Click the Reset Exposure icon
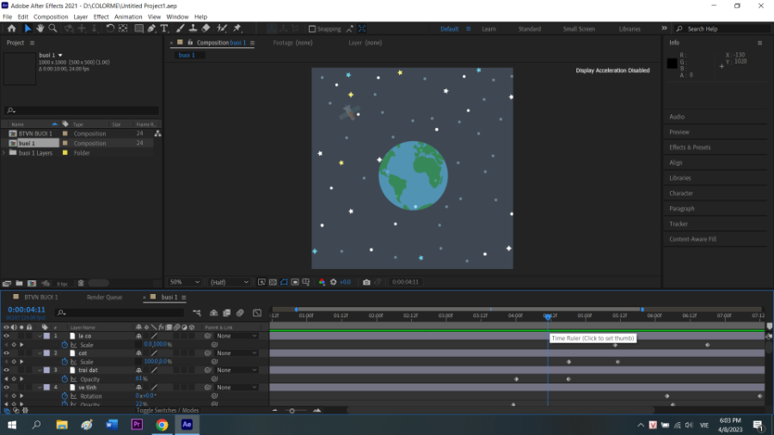This screenshot has width=774, height=435. [333, 282]
